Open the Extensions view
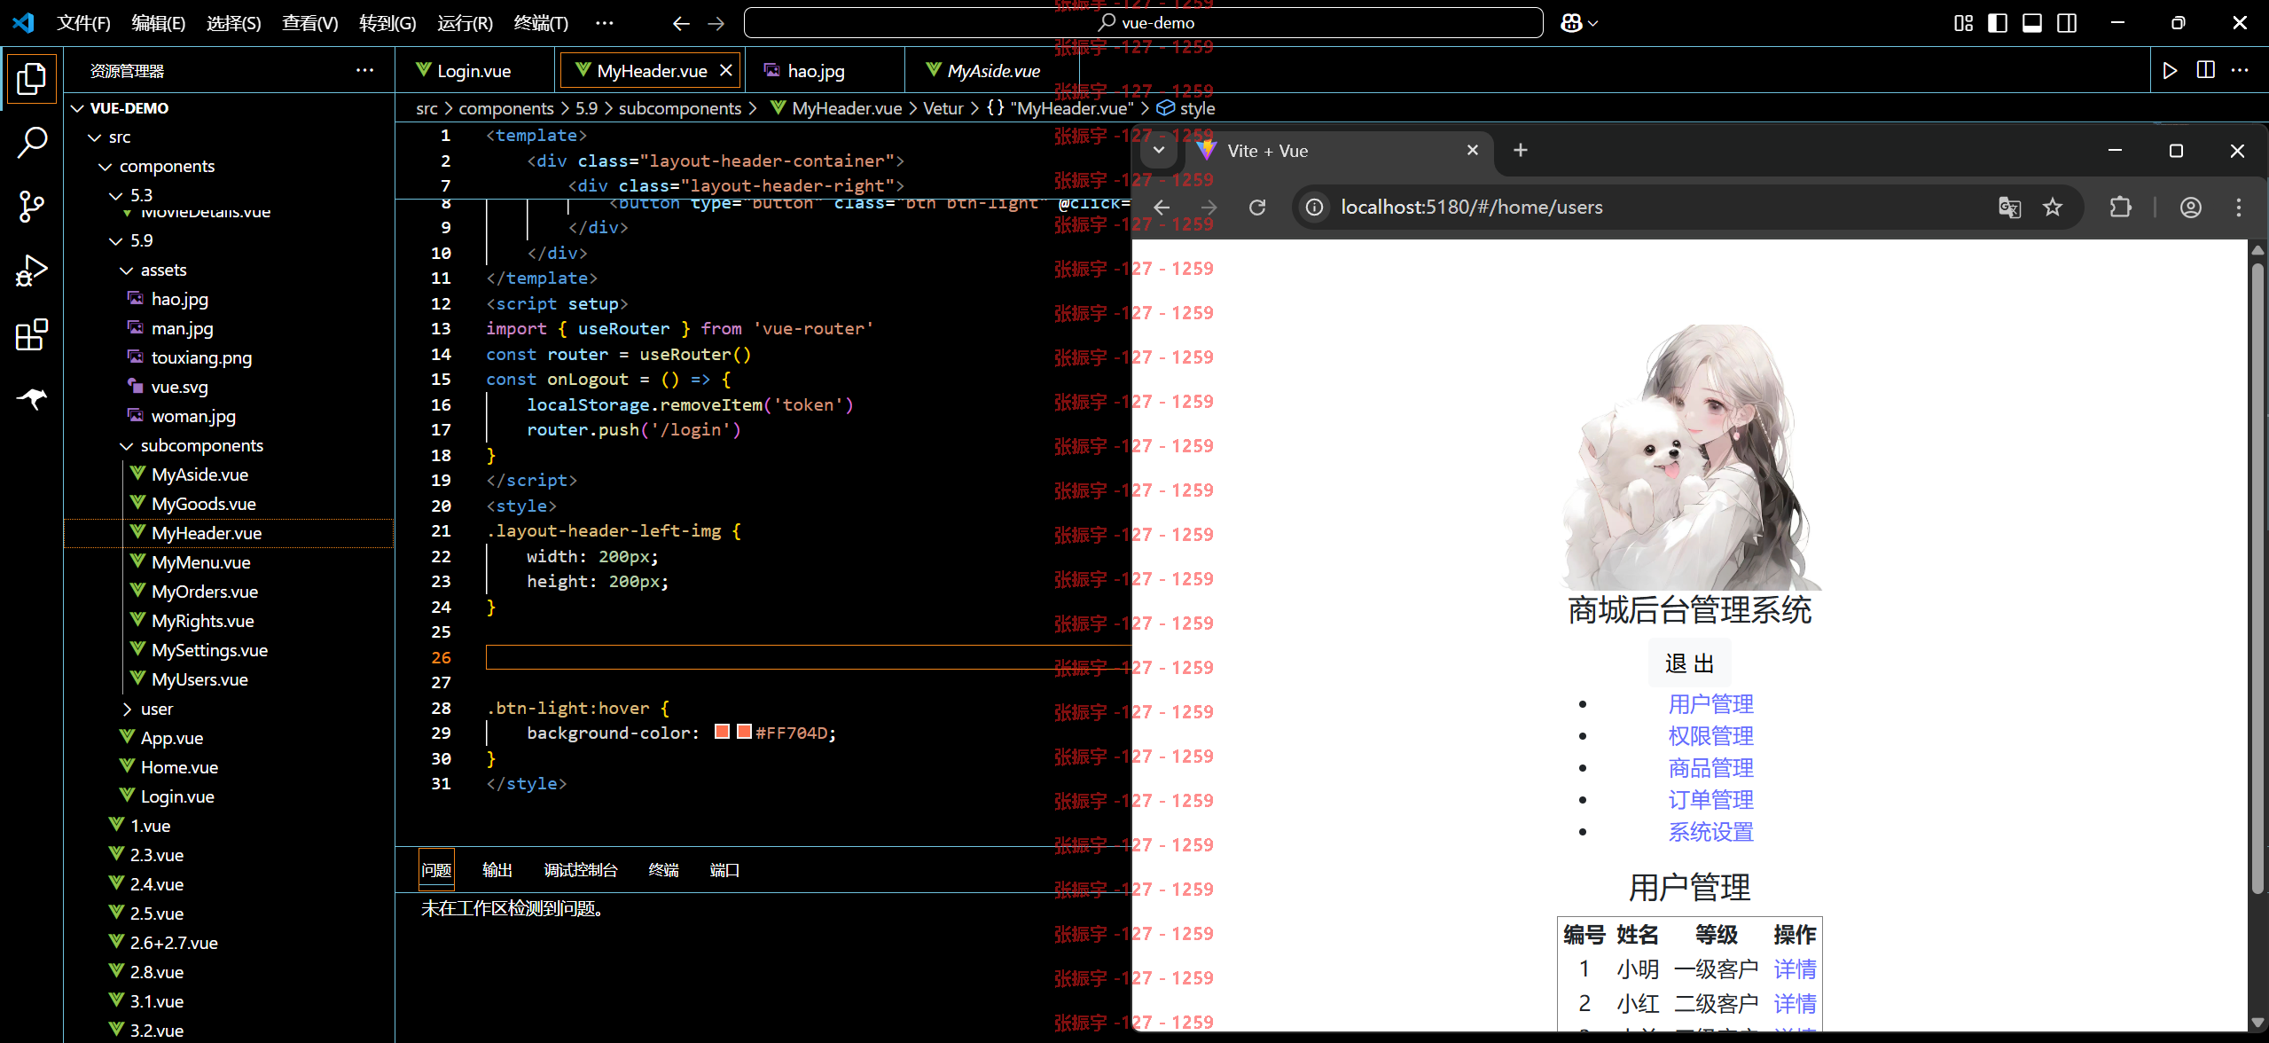Screen dimensions: 2269x1043 click(32, 334)
